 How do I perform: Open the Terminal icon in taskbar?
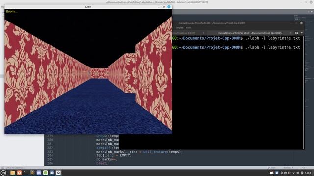point(26,173)
